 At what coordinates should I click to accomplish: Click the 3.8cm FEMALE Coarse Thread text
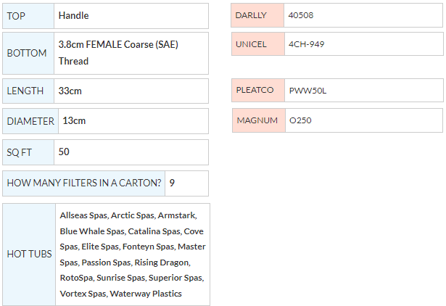pyautogui.click(x=117, y=53)
